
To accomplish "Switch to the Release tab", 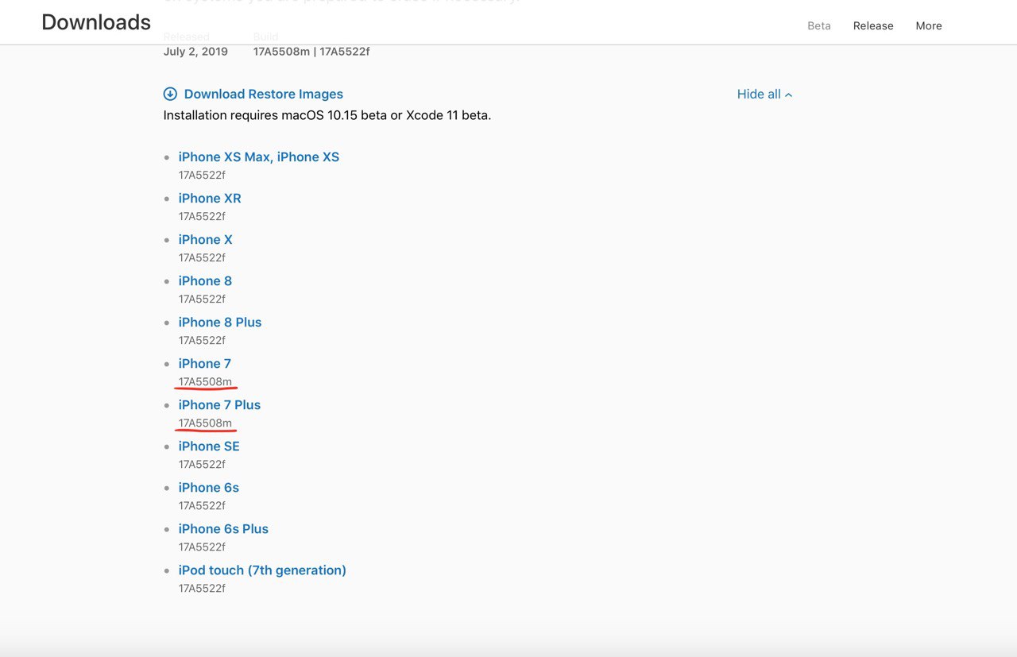I will click(x=873, y=25).
